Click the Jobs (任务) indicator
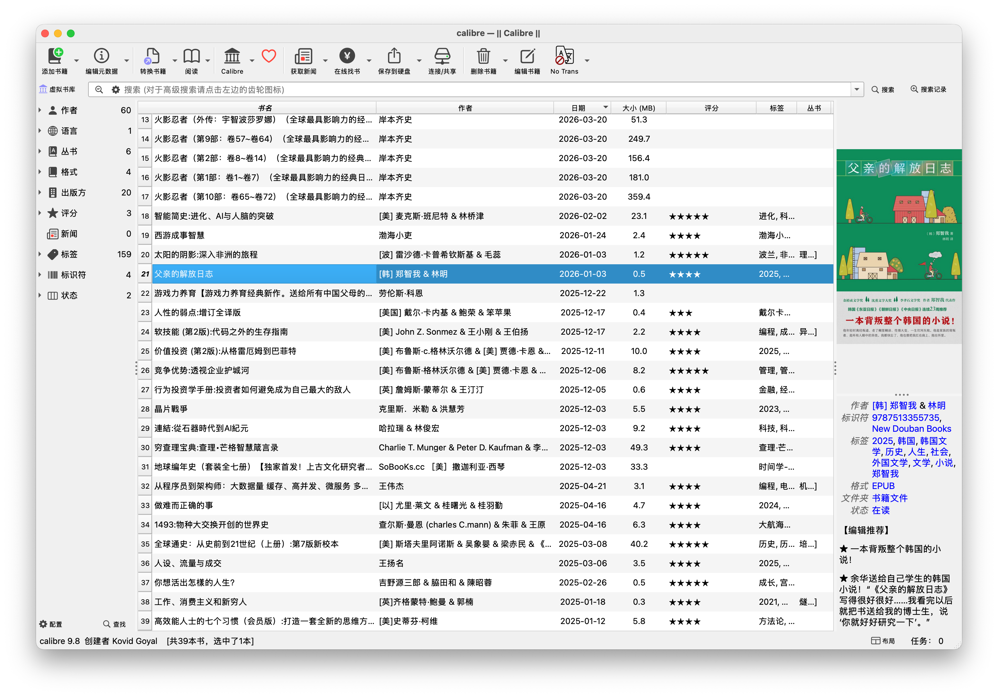This screenshot has height=697, width=998. pyautogui.click(x=927, y=641)
